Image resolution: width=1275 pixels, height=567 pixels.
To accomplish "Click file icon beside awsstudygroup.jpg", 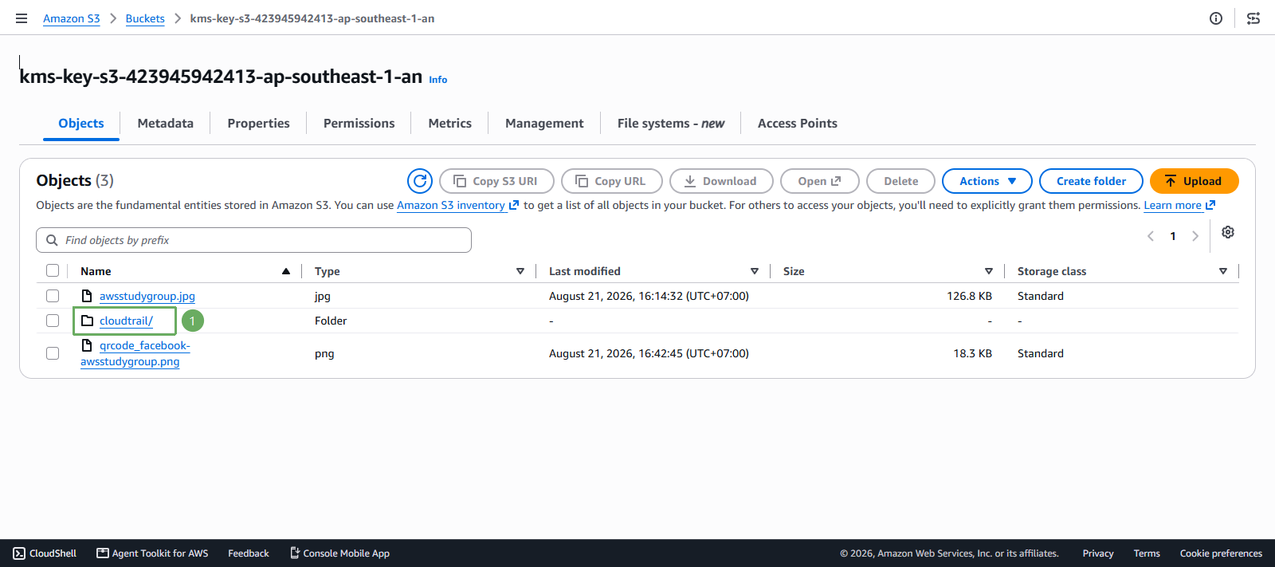I will coord(87,296).
